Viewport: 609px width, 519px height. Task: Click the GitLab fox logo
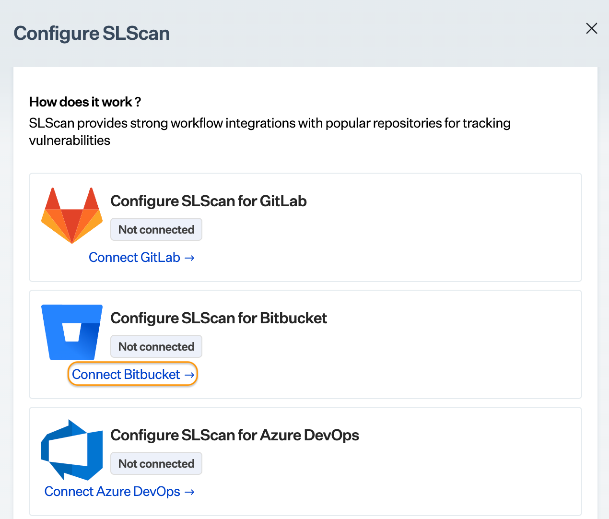tap(72, 215)
